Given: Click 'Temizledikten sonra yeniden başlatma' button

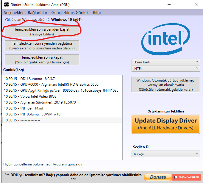Looking at the screenshot, I should [x=42, y=46].
